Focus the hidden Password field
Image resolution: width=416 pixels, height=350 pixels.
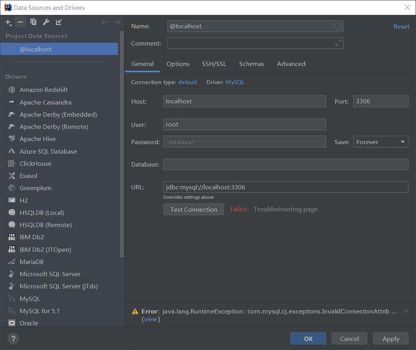click(244, 142)
